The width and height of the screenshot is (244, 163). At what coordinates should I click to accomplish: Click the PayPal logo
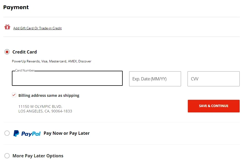tap(27, 133)
